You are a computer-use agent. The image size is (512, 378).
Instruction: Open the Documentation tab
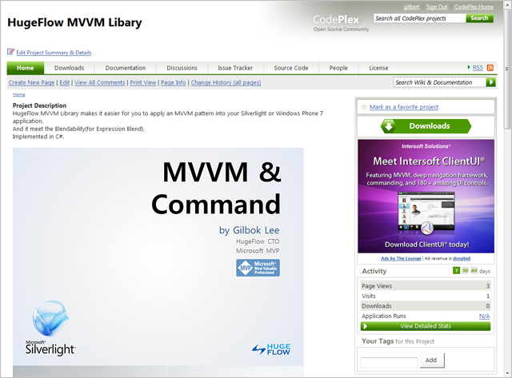pyautogui.click(x=126, y=68)
